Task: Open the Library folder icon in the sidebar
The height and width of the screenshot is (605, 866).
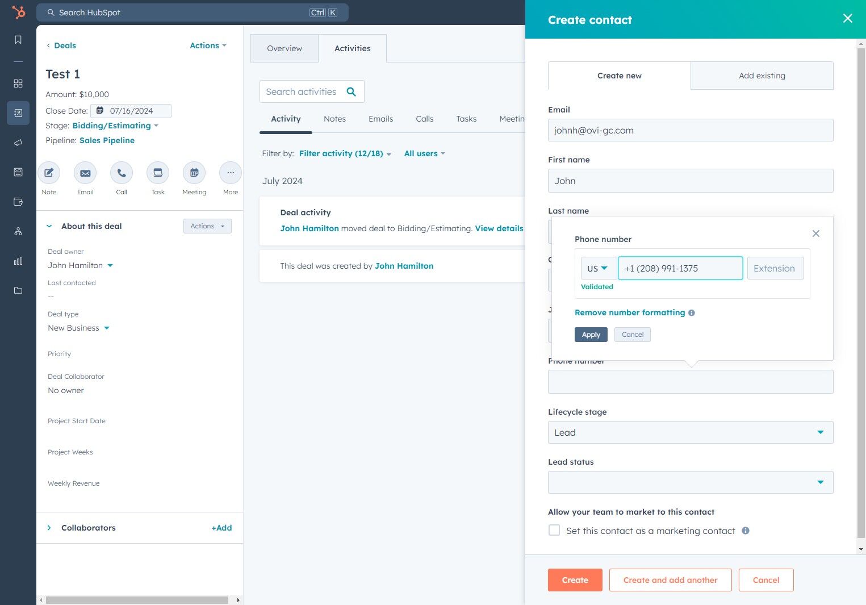Action: (x=18, y=290)
